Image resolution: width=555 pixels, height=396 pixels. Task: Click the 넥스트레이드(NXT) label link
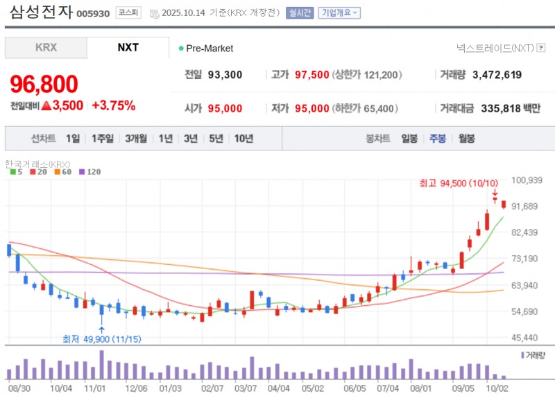point(495,48)
